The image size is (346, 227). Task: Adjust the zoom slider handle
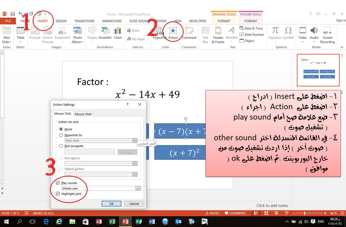click(304, 213)
